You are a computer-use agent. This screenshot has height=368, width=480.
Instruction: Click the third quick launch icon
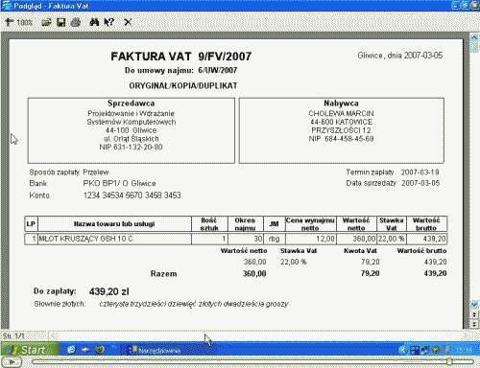point(100,350)
